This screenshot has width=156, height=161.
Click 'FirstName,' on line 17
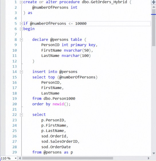(x=52, y=88)
